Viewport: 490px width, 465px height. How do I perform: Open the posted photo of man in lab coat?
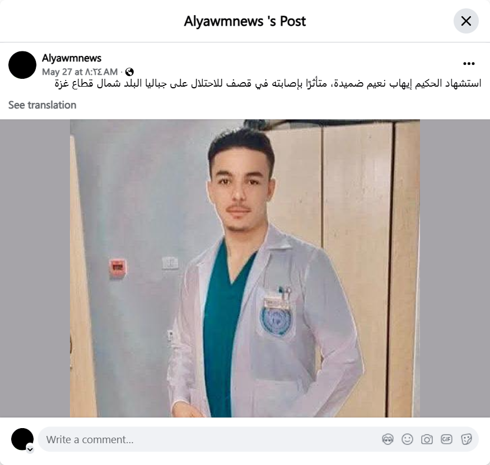245,268
